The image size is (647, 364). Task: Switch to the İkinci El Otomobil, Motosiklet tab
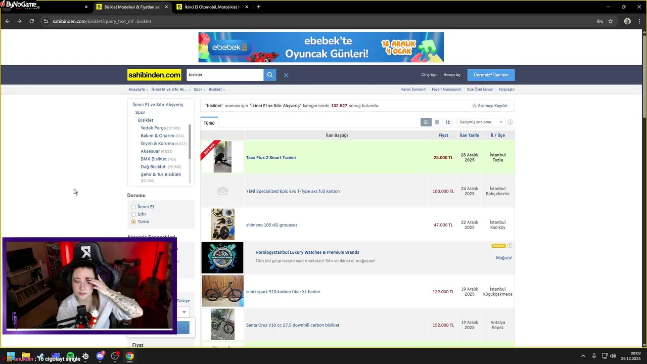[212, 7]
